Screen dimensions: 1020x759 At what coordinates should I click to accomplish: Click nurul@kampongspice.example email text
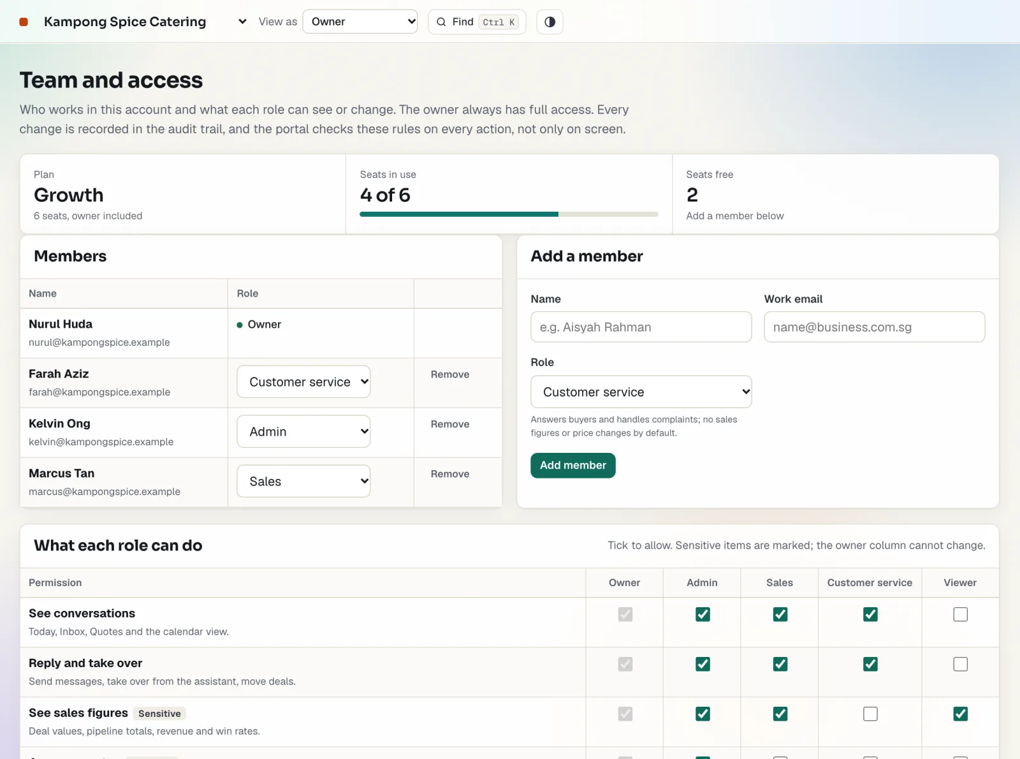click(99, 343)
